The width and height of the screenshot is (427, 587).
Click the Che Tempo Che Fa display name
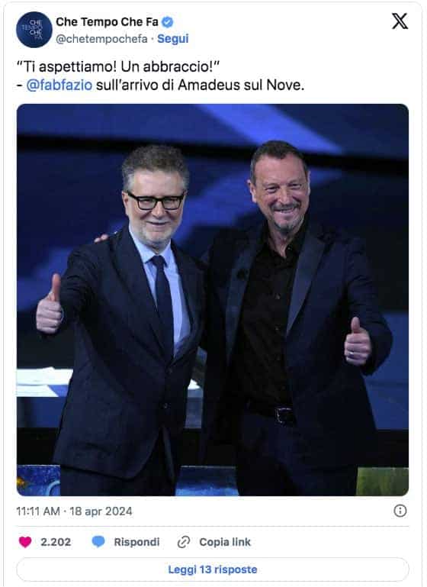(x=107, y=22)
